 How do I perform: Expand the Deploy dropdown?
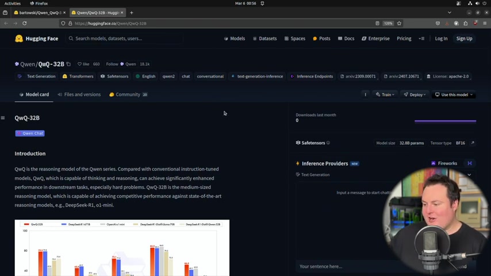[415, 95]
